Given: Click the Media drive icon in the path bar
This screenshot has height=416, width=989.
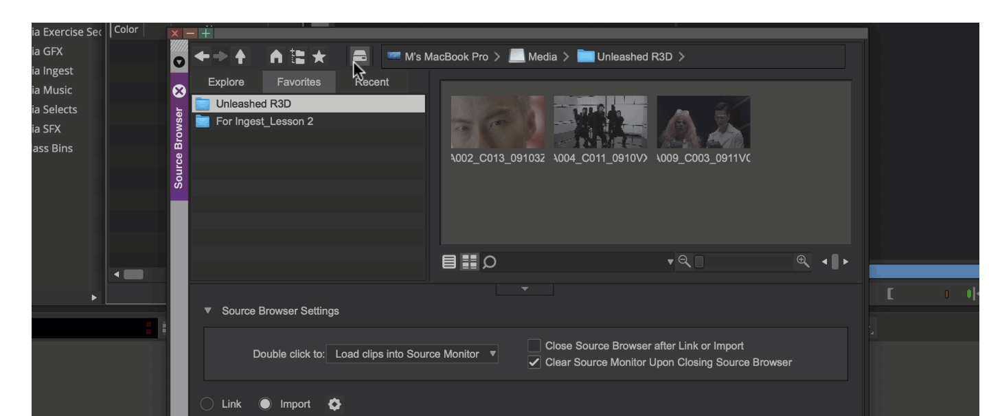Looking at the screenshot, I should coord(516,57).
